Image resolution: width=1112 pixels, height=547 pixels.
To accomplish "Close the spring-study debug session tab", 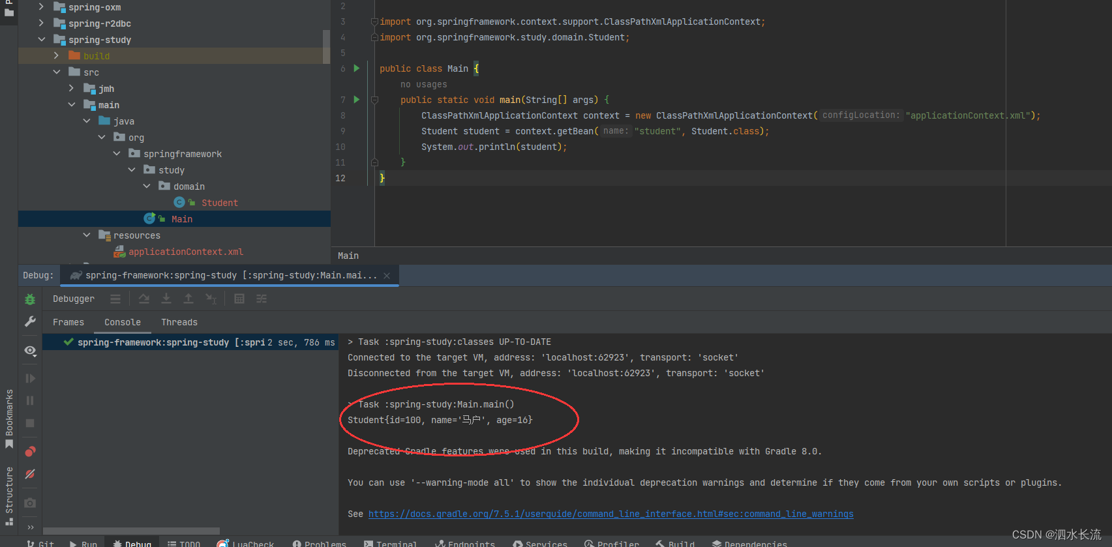I will point(387,276).
